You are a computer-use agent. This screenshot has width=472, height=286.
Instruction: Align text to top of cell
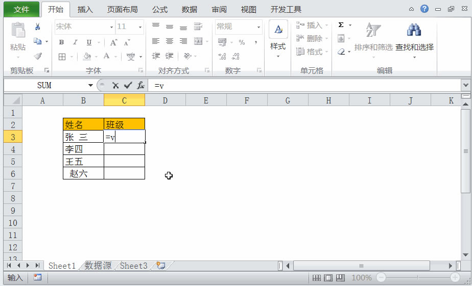pyautogui.click(x=156, y=26)
